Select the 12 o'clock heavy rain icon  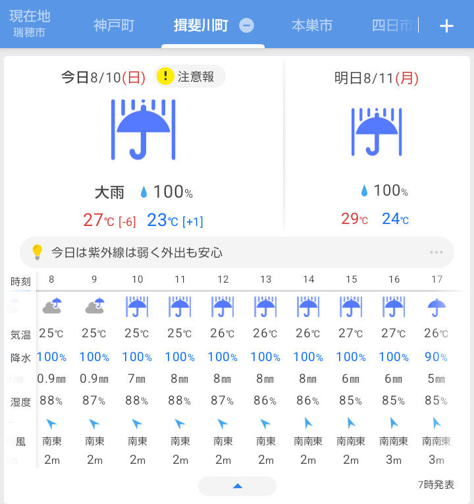tap(223, 306)
